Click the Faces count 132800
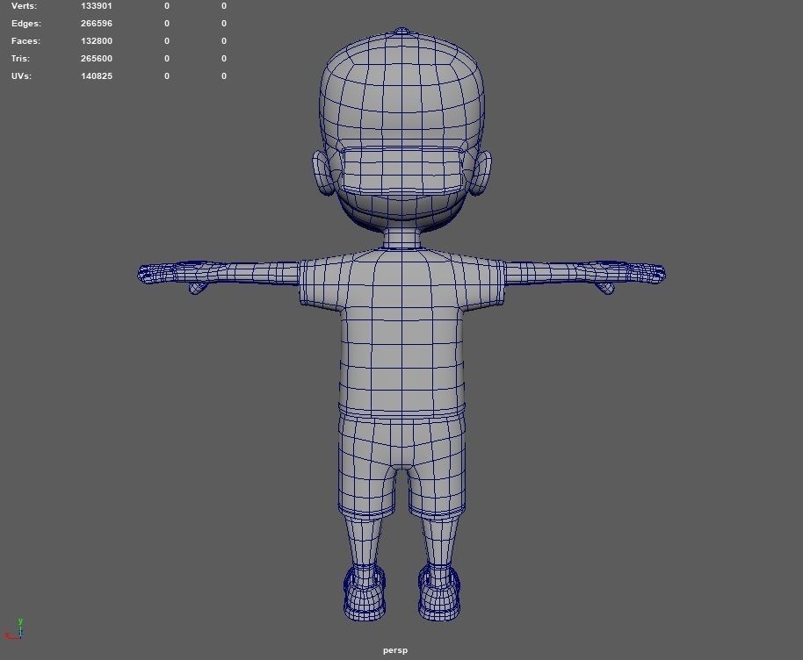The width and height of the screenshot is (803, 660). click(x=97, y=41)
